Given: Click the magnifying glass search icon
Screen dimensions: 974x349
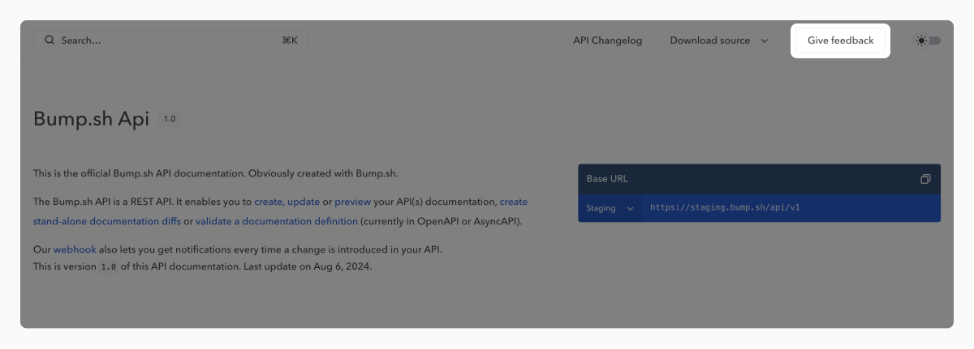Looking at the screenshot, I should (50, 40).
